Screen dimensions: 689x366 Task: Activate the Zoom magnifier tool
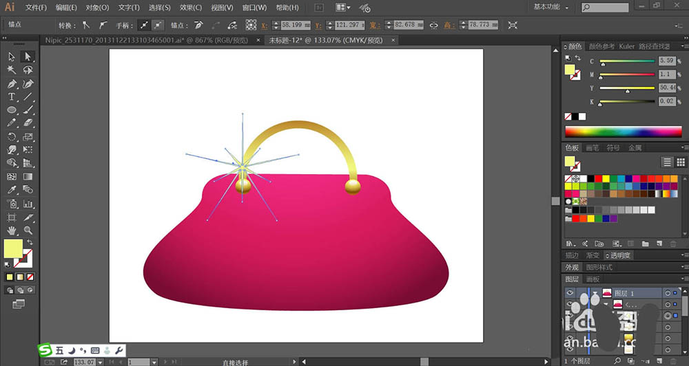[x=28, y=230]
